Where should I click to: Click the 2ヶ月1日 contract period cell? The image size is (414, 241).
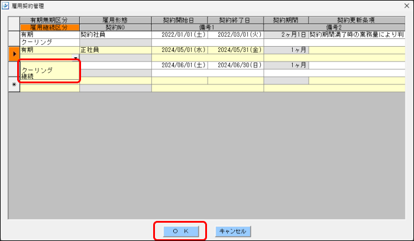pos(286,34)
